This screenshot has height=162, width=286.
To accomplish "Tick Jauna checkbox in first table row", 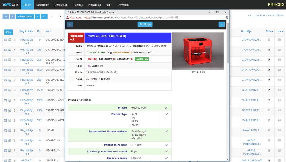I will pyautogui.click(x=279, y=40).
